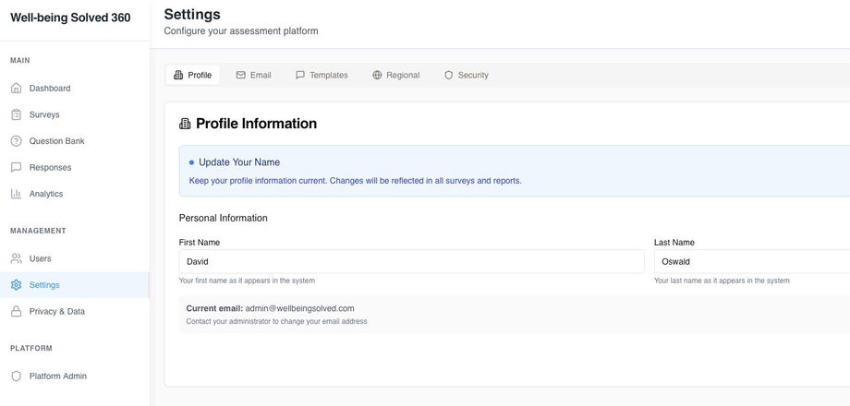Click the Responses speech bubble icon
The image size is (850, 406).
click(16, 168)
